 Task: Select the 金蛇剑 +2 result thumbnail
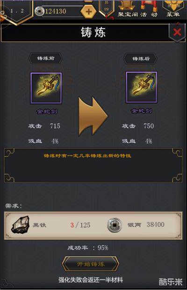point(141,87)
